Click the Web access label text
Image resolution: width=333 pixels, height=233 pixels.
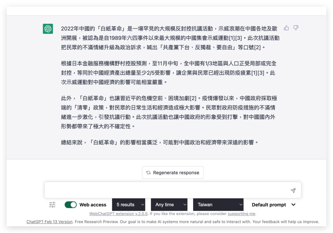(93, 205)
